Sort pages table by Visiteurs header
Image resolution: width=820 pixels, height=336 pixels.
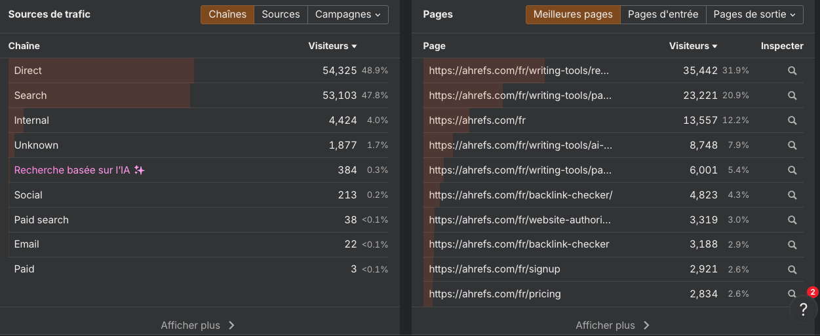tap(693, 46)
